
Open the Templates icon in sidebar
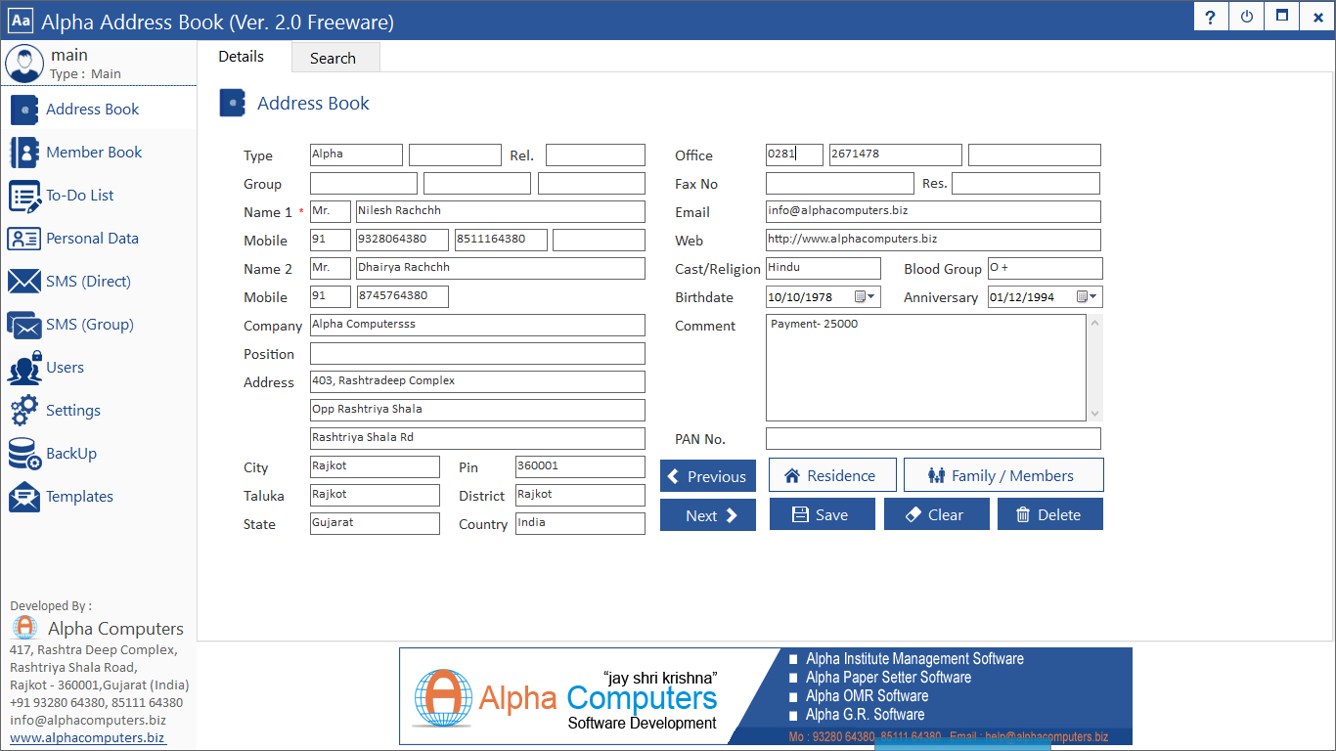click(24, 497)
